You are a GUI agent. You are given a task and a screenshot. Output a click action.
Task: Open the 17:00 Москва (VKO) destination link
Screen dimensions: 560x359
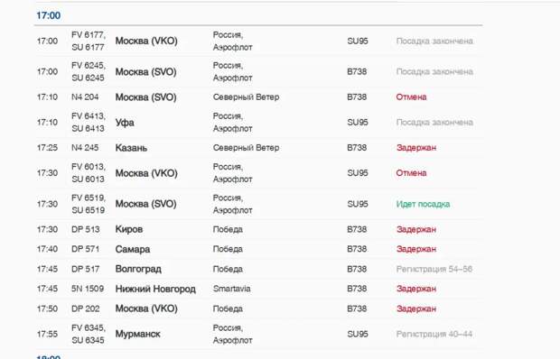[x=146, y=41]
